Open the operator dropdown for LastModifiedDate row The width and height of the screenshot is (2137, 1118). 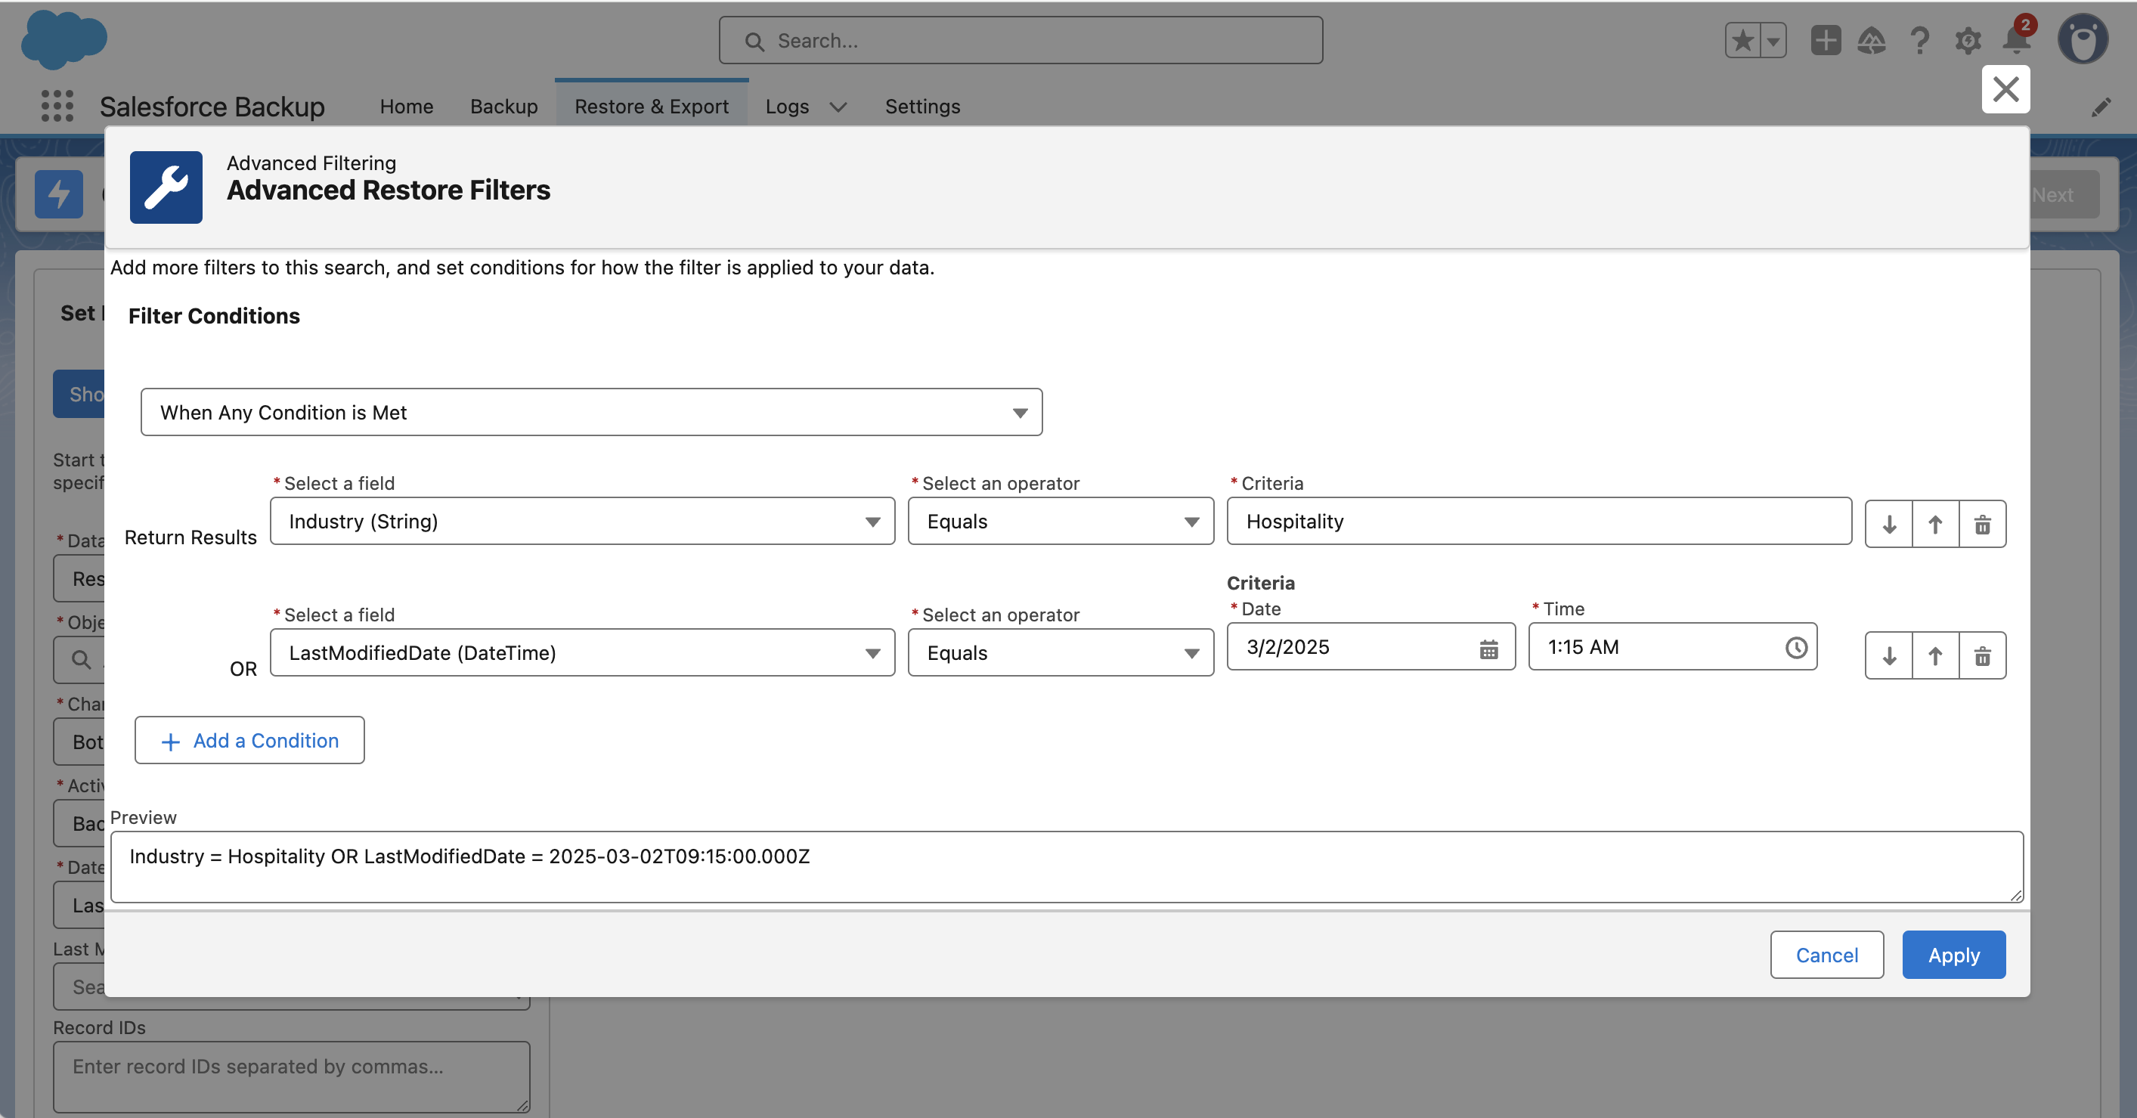[1061, 652]
